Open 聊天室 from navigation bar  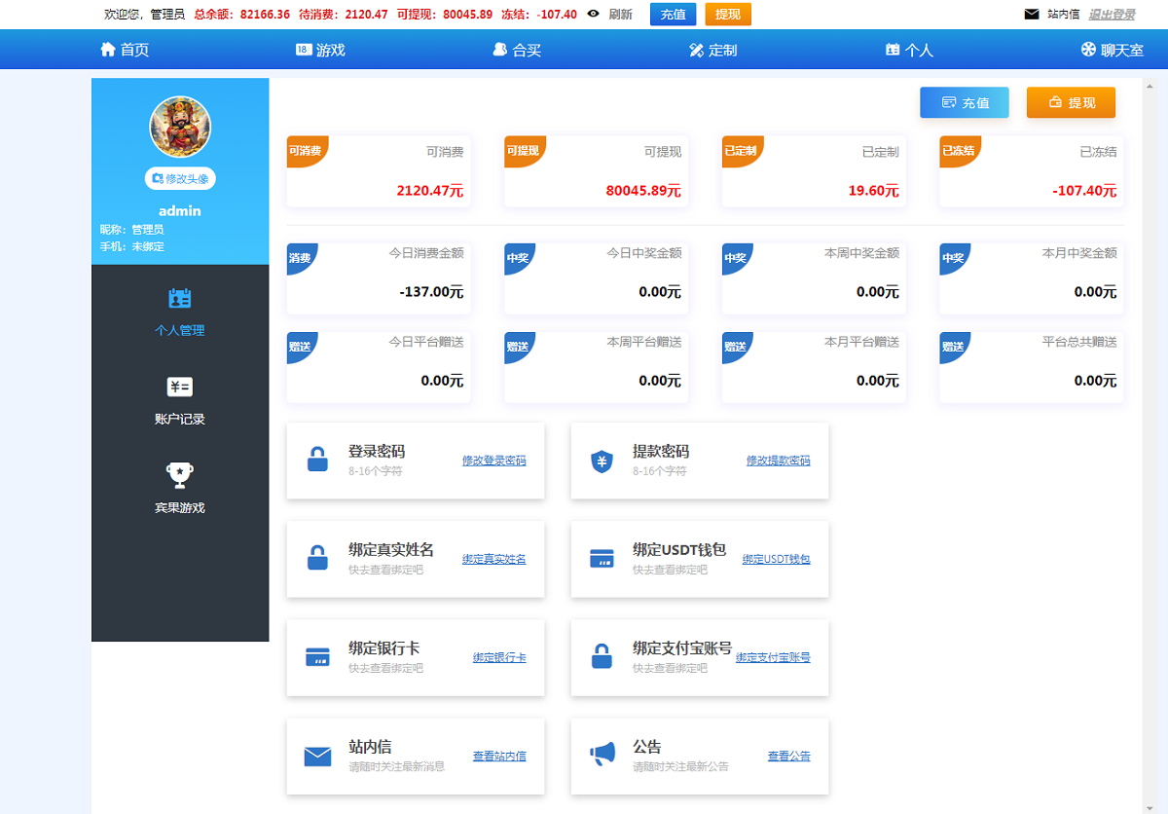click(1112, 50)
